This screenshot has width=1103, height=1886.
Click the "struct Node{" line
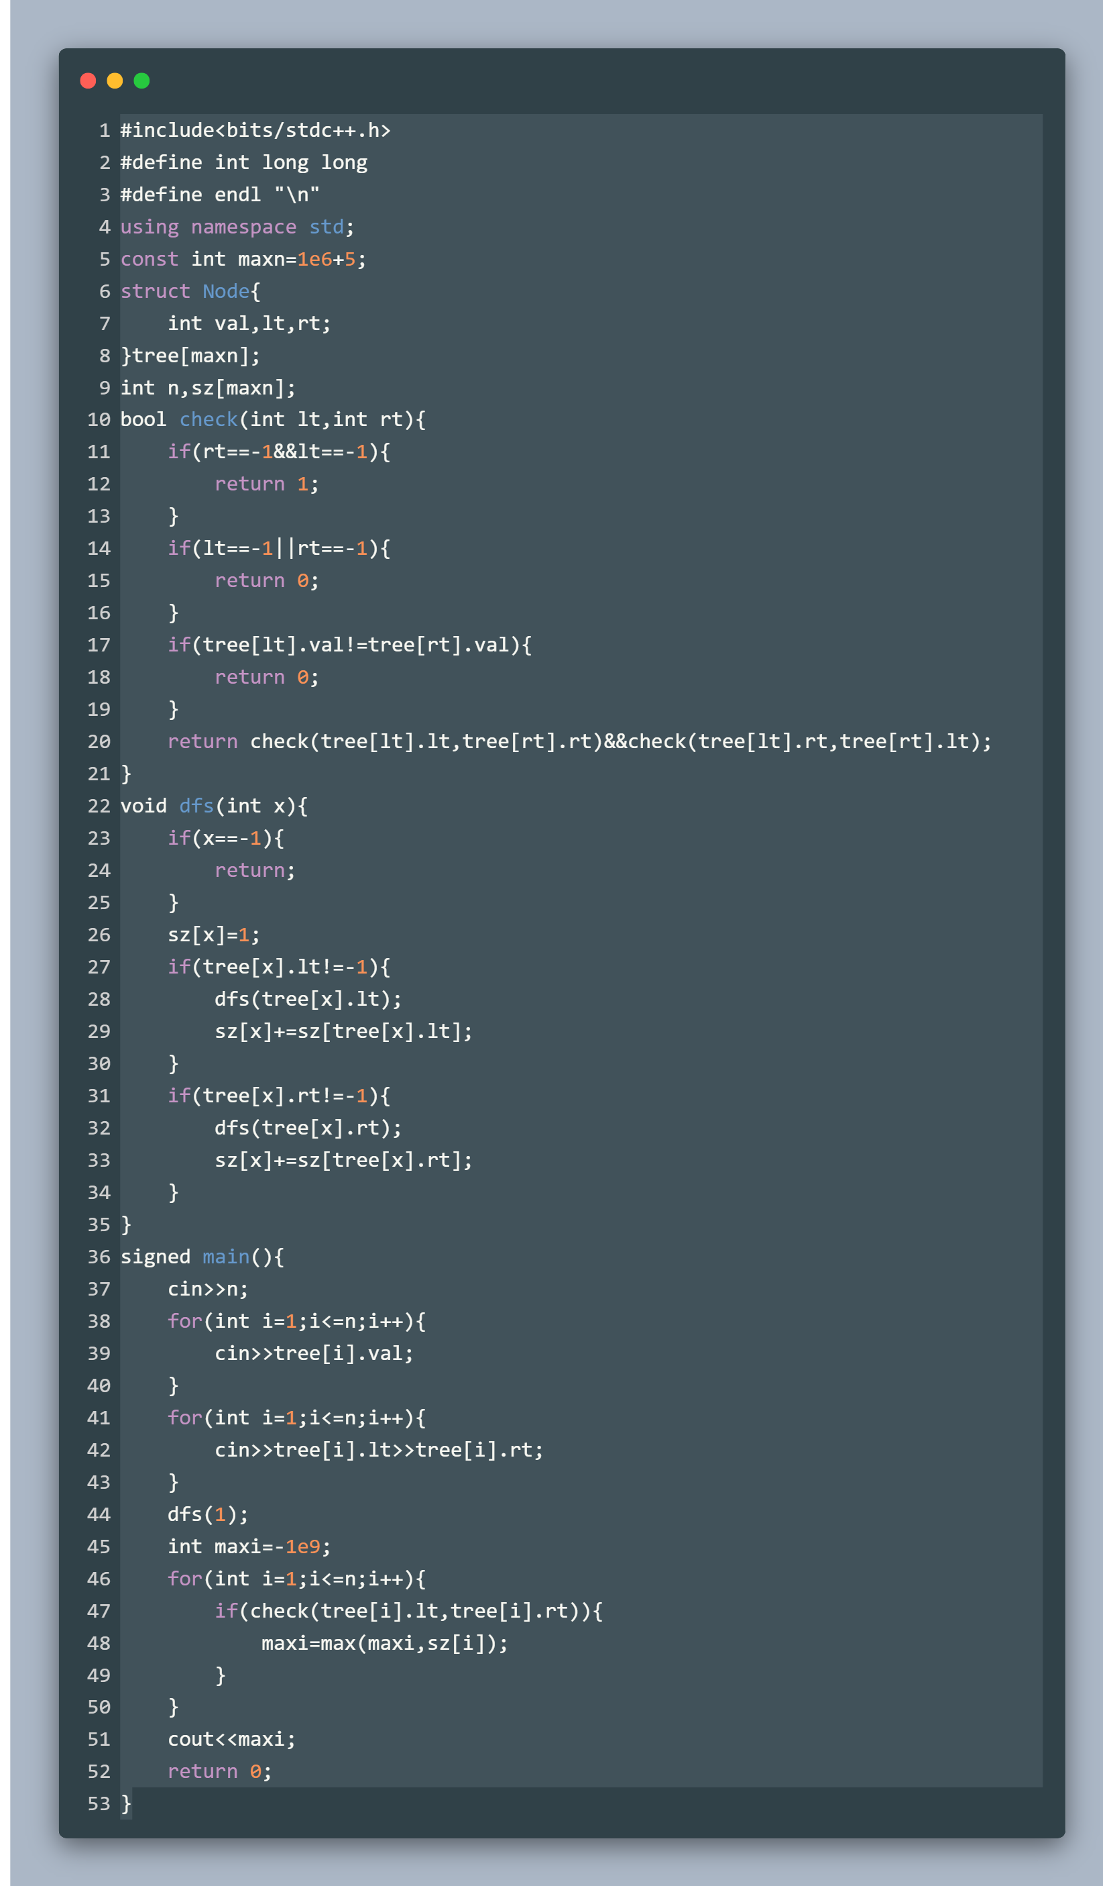pyautogui.click(x=190, y=291)
